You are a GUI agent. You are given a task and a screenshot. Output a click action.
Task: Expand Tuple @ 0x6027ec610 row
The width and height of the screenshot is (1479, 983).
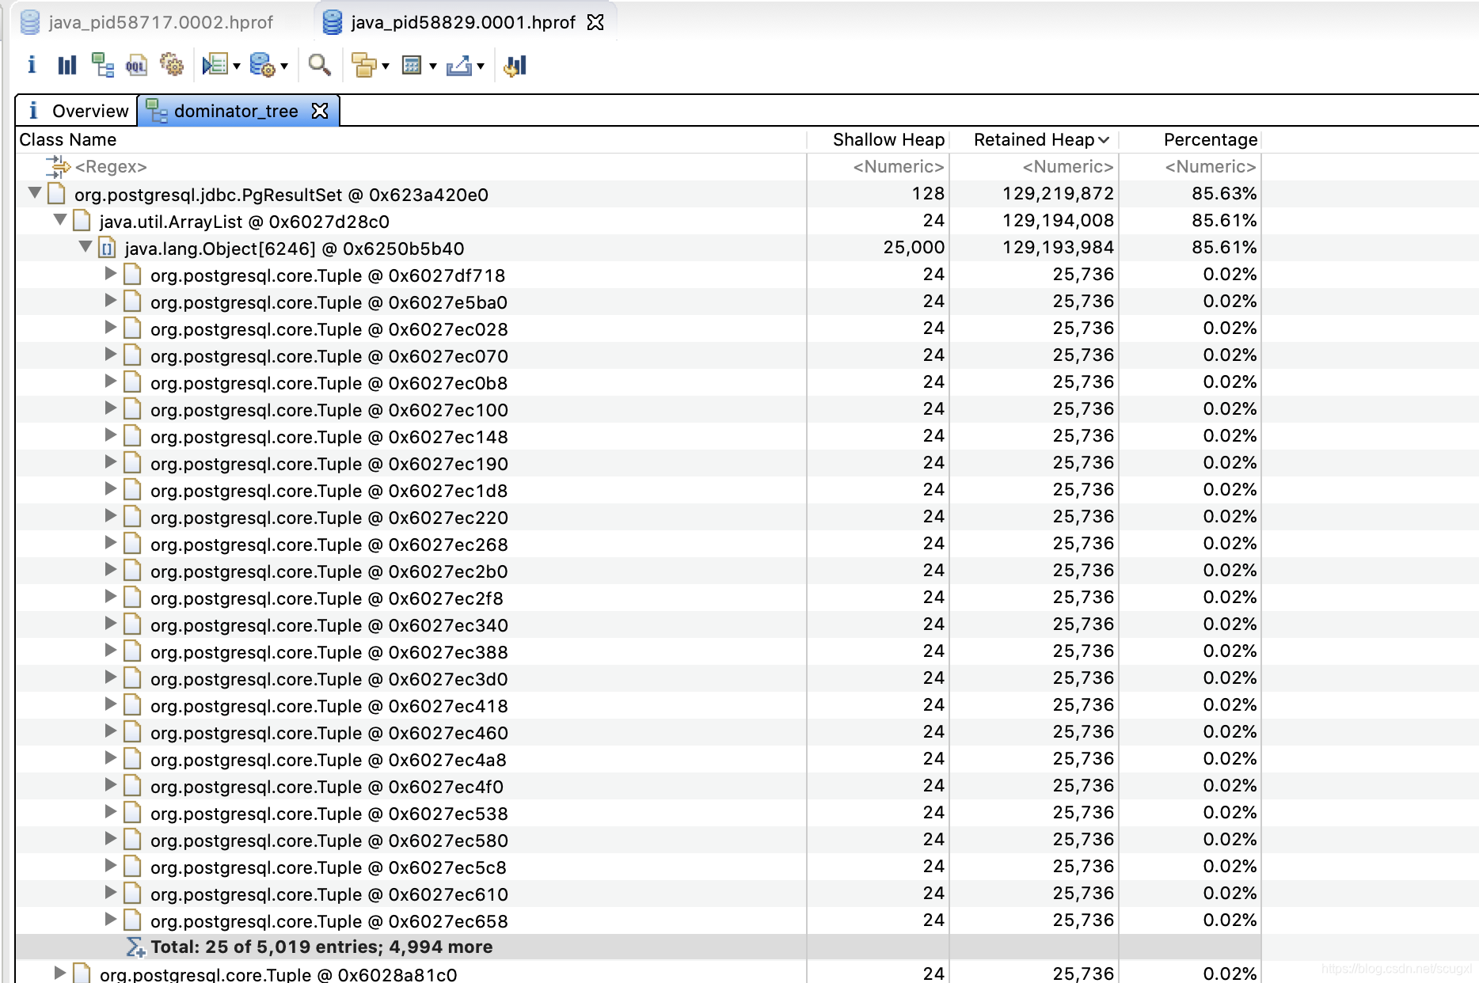111,893
